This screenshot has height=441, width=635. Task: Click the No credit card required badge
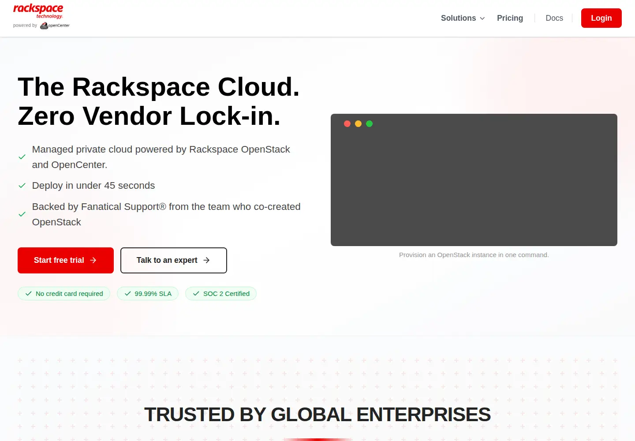[x=64, y=294]
